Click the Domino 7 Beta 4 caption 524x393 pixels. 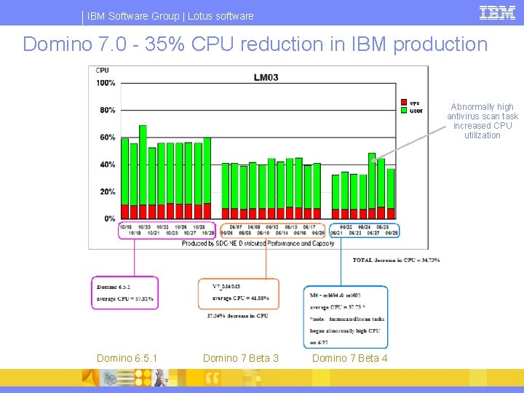coord(349,358)
